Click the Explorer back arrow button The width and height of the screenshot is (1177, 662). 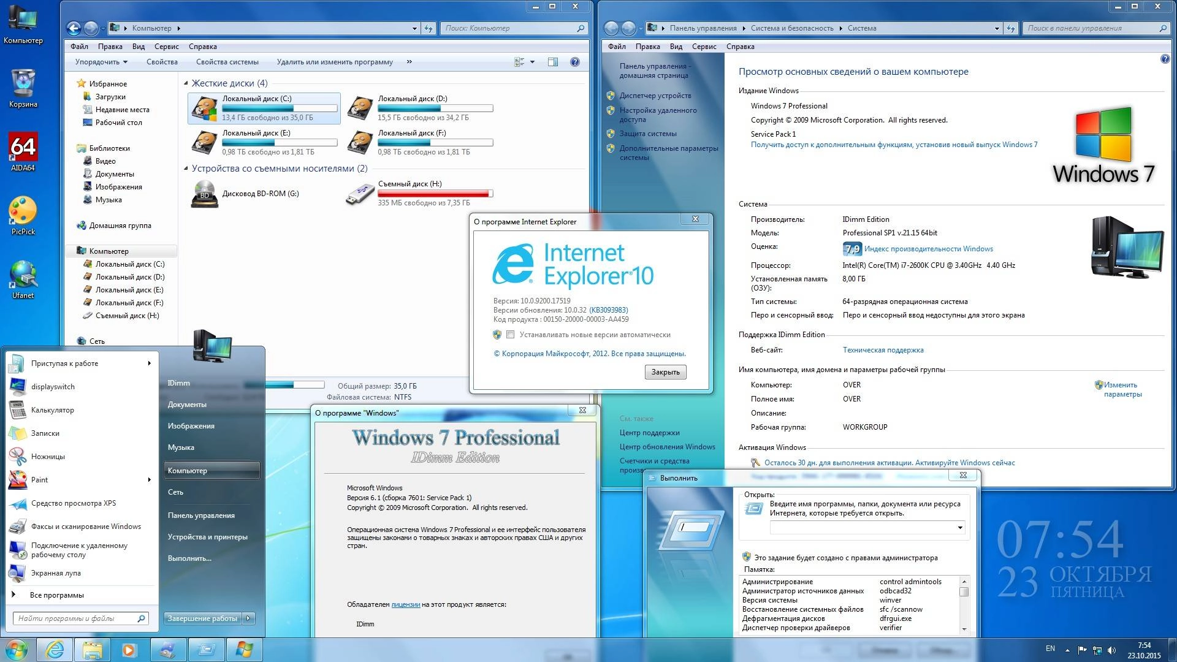click(x=74, y=28)
